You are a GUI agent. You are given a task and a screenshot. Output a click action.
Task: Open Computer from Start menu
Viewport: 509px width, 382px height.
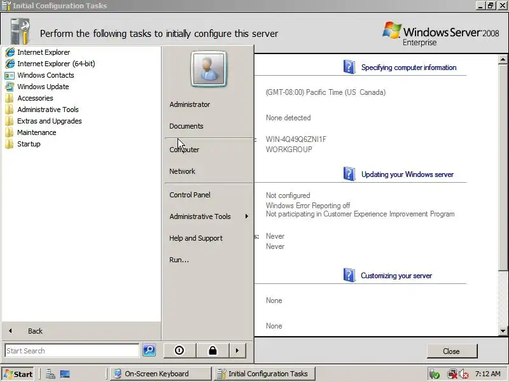tap(185, 150)
